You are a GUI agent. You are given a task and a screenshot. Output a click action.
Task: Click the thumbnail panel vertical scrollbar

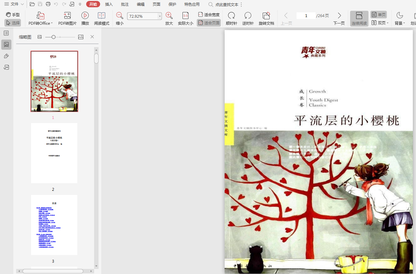(x=96, y=58)
